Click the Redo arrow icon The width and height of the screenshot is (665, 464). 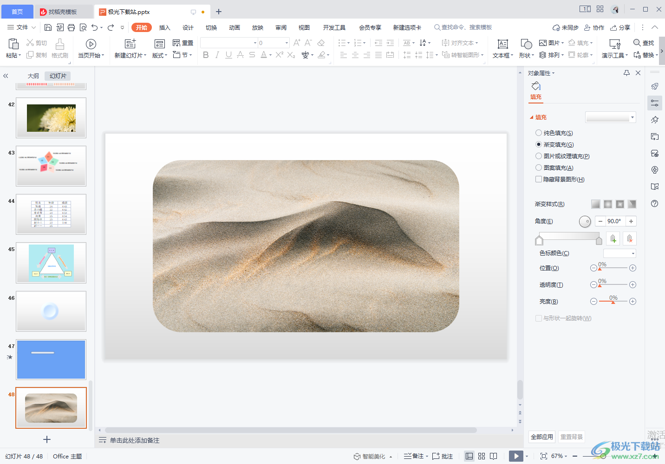coord(111,27)
